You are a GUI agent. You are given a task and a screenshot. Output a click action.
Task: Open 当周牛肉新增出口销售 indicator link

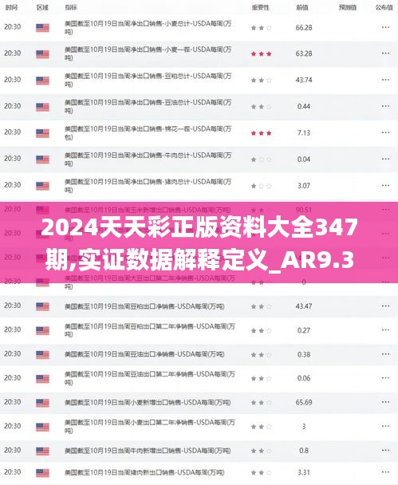148,451
